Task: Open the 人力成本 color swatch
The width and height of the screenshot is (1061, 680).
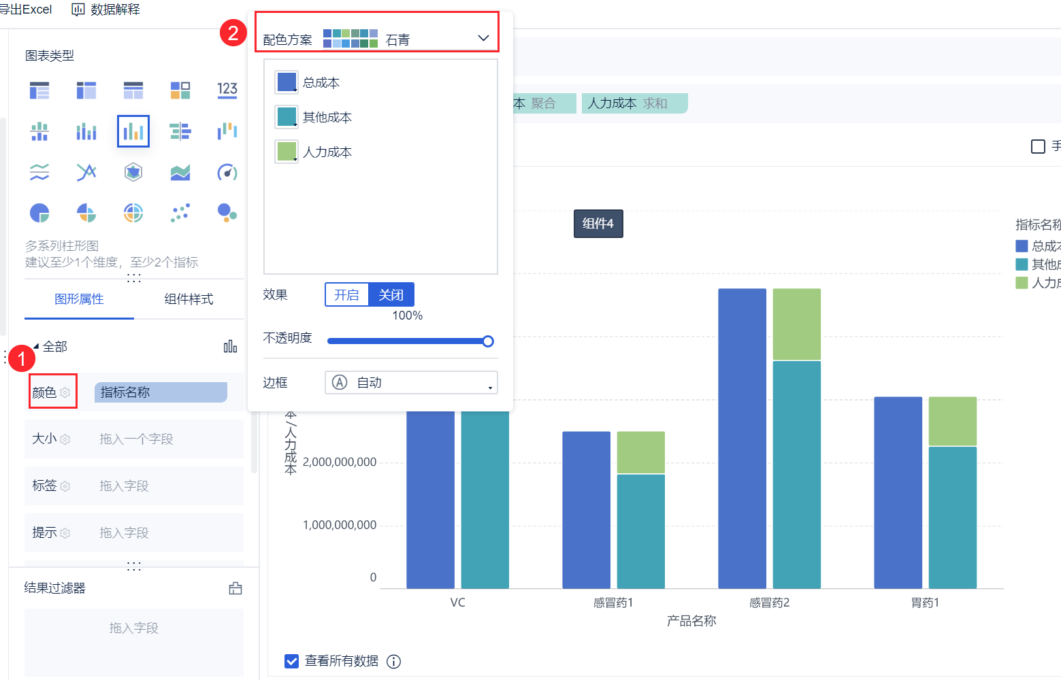Action: coord(287,152)
